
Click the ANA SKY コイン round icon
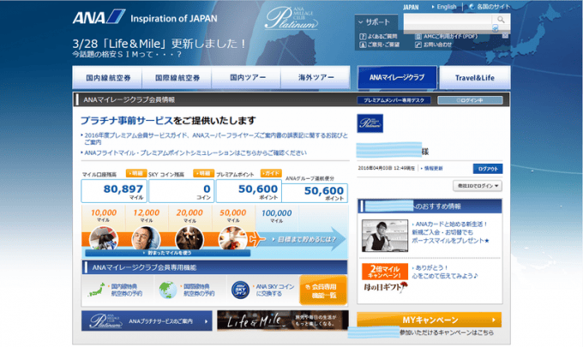coord(240,290)
